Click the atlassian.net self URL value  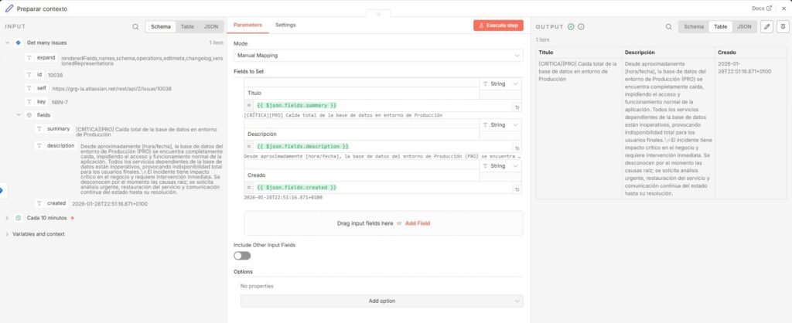111,89
